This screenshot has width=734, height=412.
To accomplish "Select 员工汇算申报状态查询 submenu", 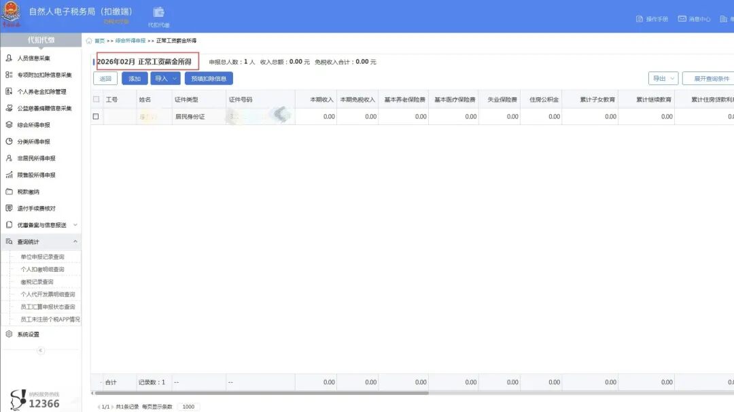I will click(48, 307).
